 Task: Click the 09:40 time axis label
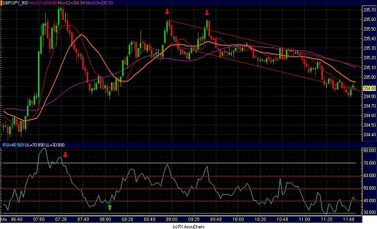click(x=216, y=219)
